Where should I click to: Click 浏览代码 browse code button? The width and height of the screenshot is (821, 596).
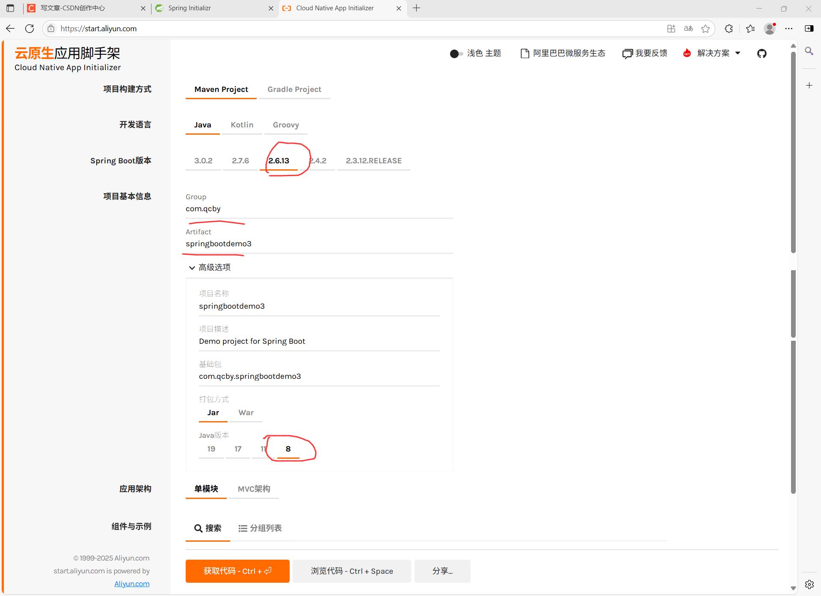coord(352,571)
